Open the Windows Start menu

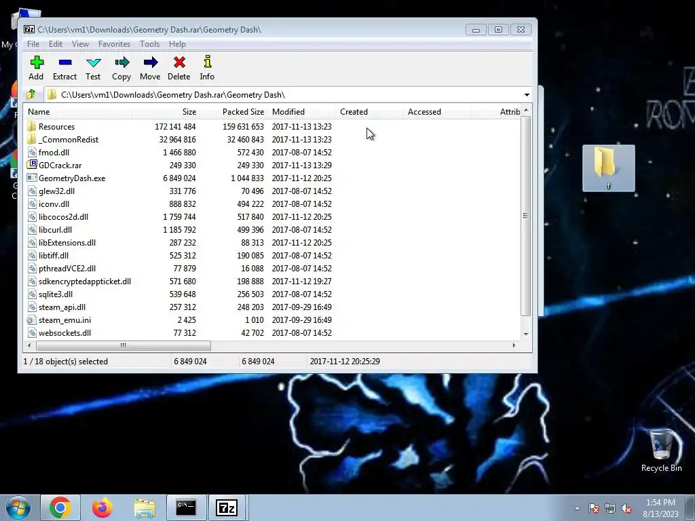(x=18, y=507)
